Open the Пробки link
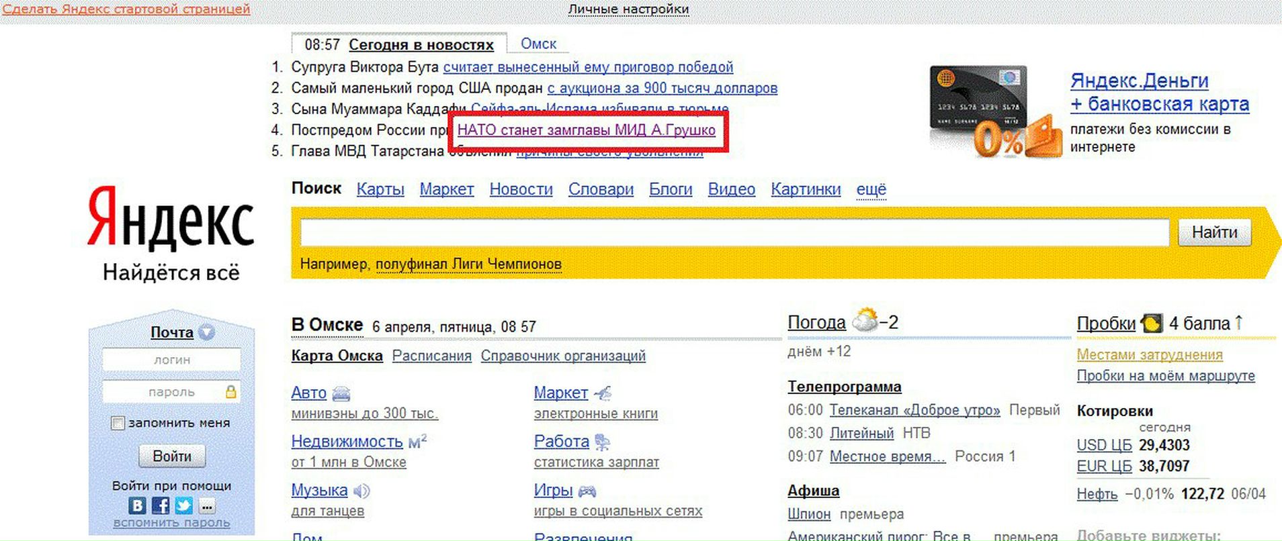Image resolution: width=1282 pixels, height=541 pixels. tap(1106, 324)
